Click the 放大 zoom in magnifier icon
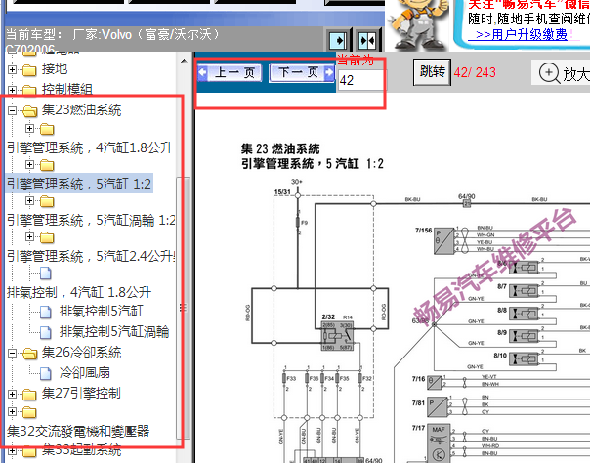Image resolution: width=590 pixels, height=463 pixels. coord(549,73)
